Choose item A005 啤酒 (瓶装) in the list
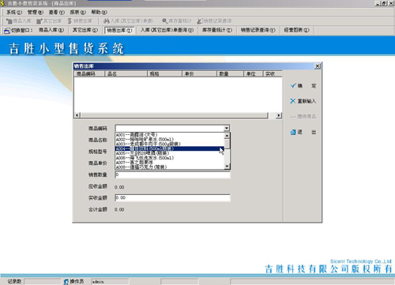 (x=170, y=153)
